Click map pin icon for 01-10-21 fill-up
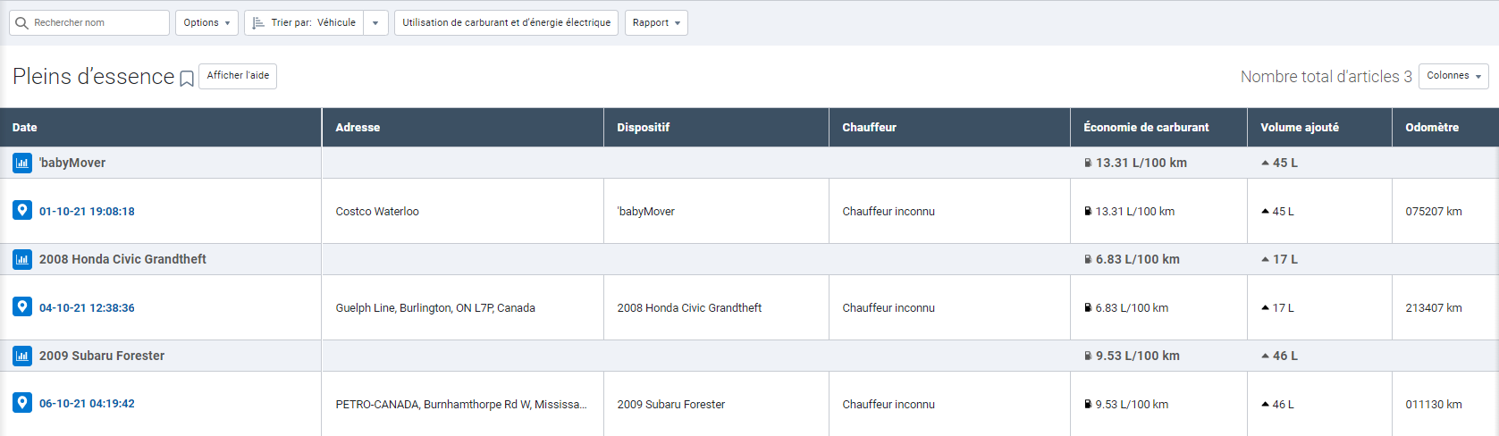This screenshot has height=436, width=1499. pos(22,211)
